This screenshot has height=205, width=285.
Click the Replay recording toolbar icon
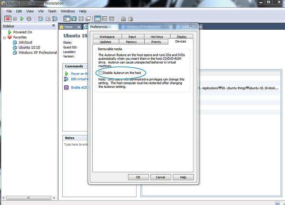click(x=130, y=19)
